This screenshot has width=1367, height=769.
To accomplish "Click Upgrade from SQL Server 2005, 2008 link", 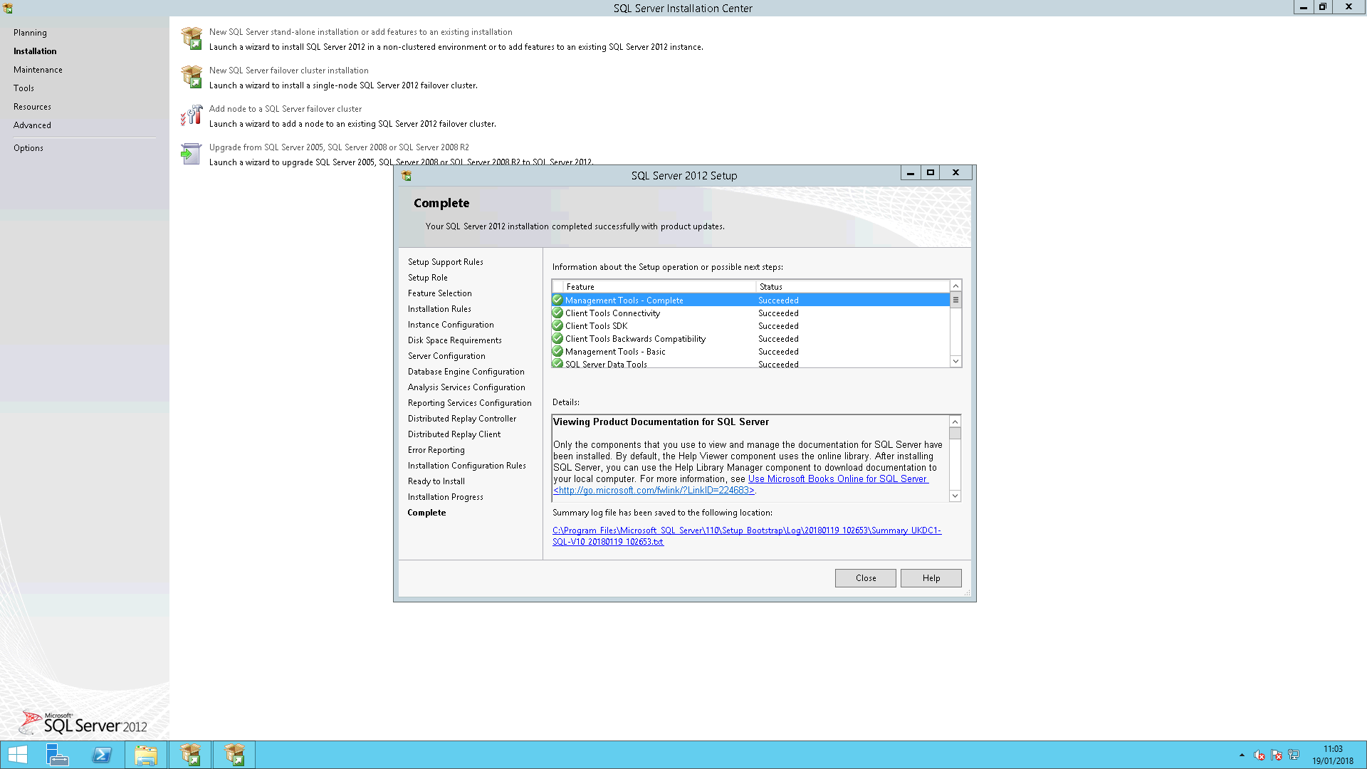I will click(339, 147).
